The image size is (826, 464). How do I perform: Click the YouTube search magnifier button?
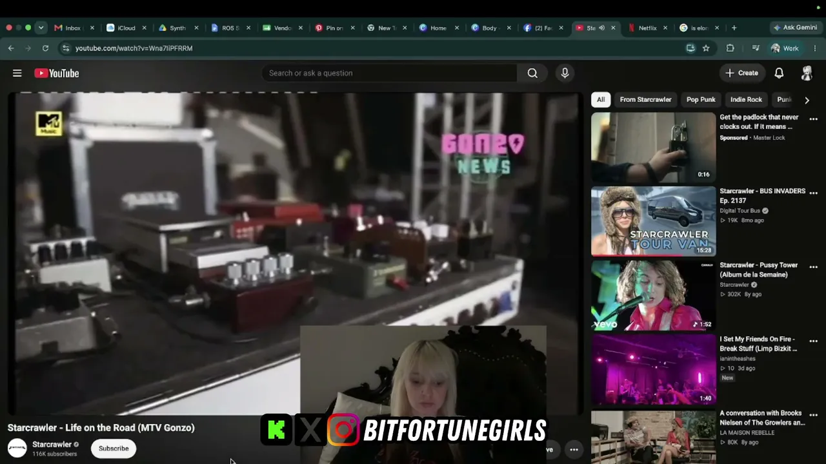(x=532, y=73)
